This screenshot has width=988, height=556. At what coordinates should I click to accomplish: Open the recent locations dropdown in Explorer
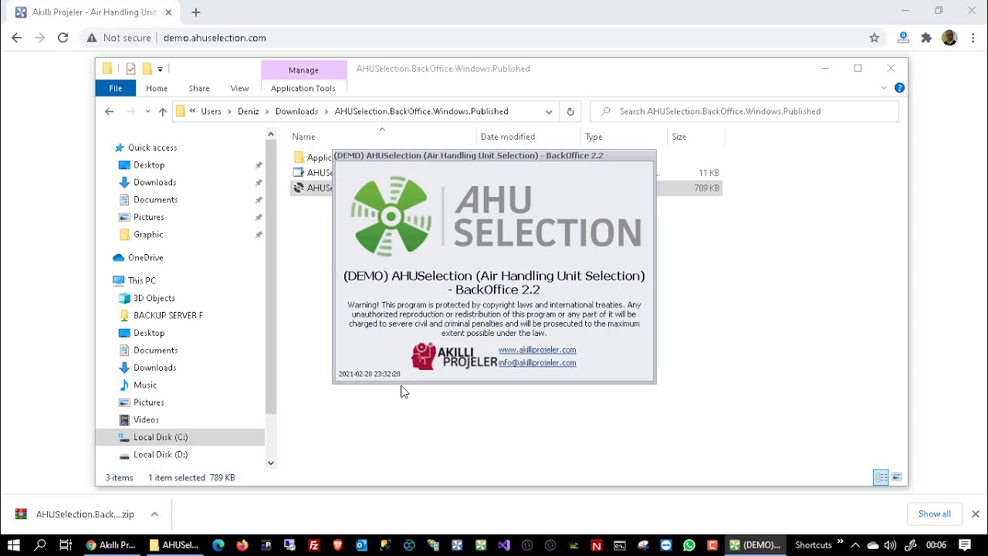pyautogui.click(x=147, y=111)
